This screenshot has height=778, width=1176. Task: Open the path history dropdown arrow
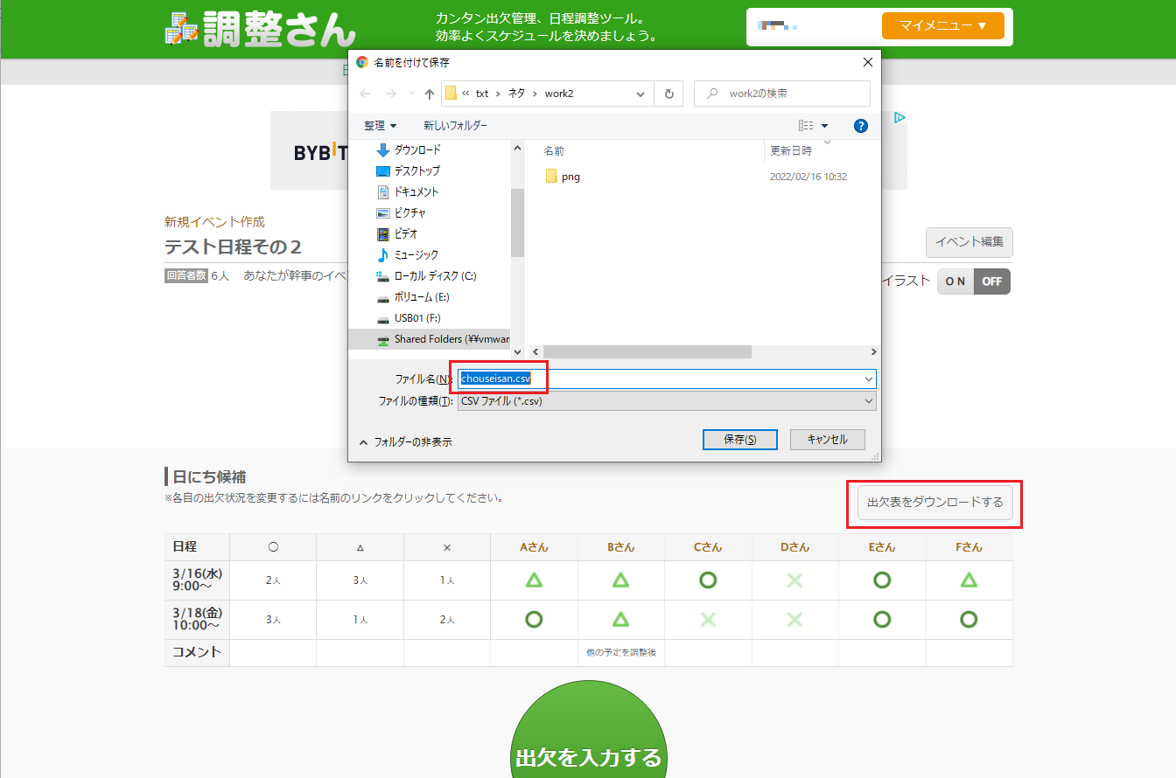point(641,94)
